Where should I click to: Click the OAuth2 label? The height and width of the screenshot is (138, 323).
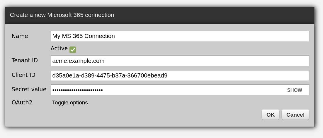click(x=22, y=103)
